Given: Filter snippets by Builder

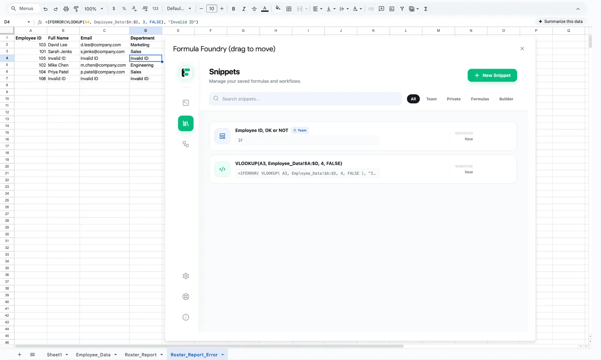Looking at the screenshot, I should coord(506,99).
